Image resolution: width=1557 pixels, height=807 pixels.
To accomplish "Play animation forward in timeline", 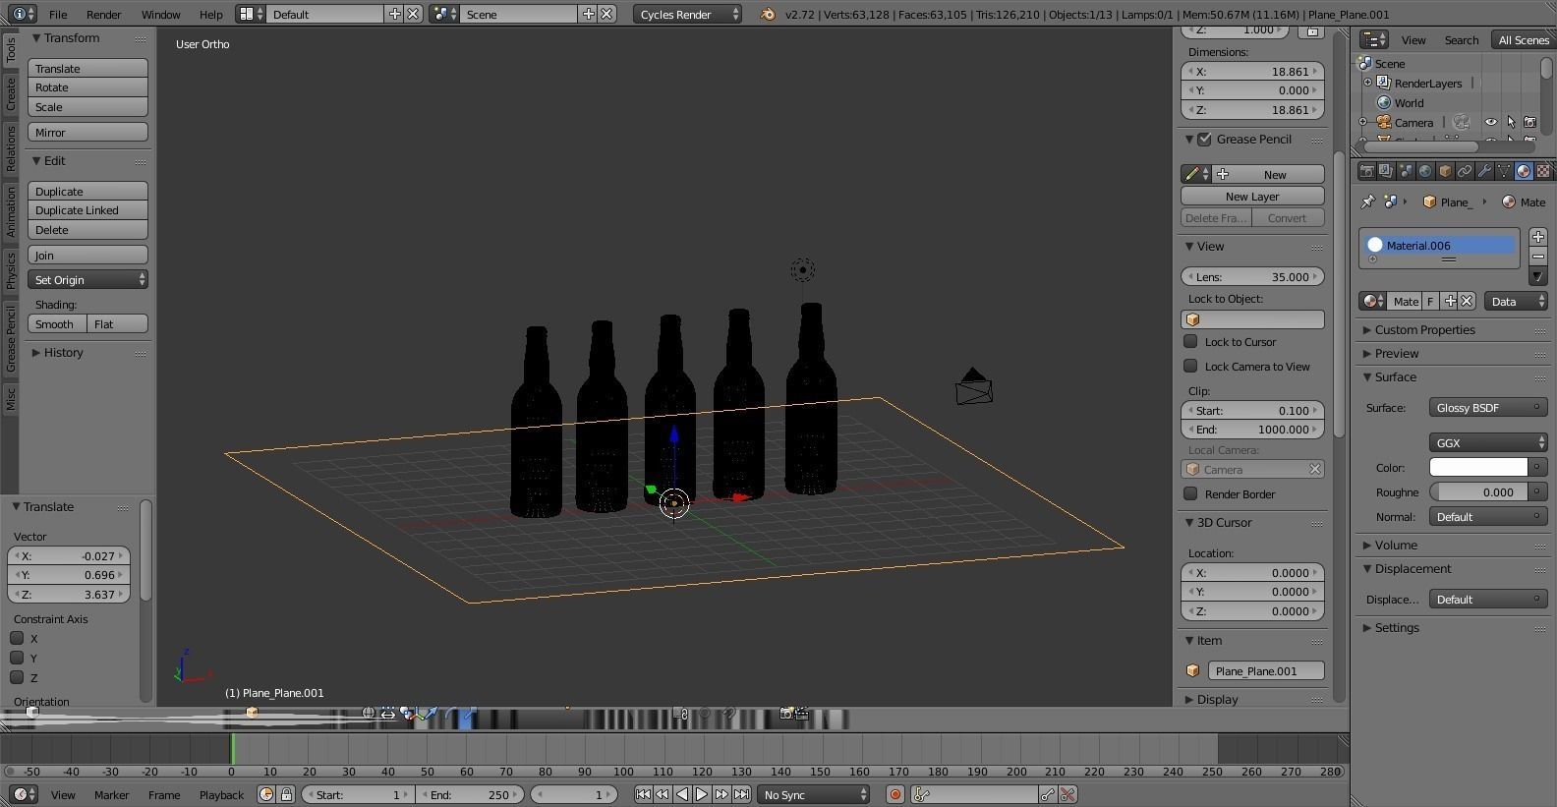I will pyautogui.click(x=702, y=794).
